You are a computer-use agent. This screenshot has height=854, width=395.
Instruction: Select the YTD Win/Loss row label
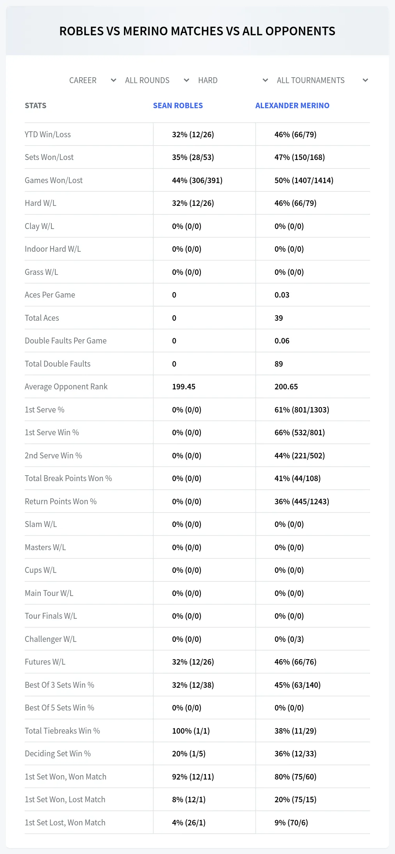click(x=48, y=134)
